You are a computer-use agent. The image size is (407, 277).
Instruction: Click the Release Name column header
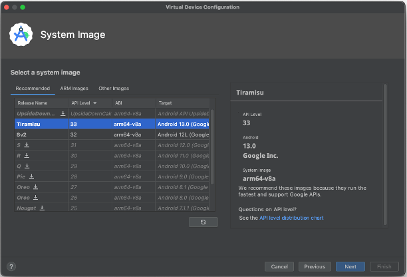[x=41, y=103]
